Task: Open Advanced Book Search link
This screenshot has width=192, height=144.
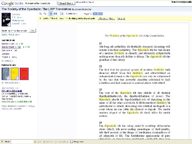Action: tap(85, 2)
